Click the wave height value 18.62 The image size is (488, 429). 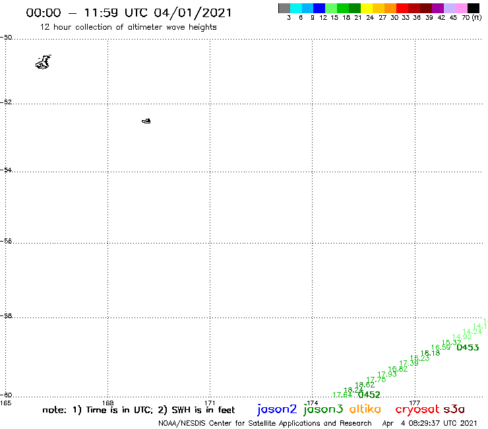click(x=365, y=385)
